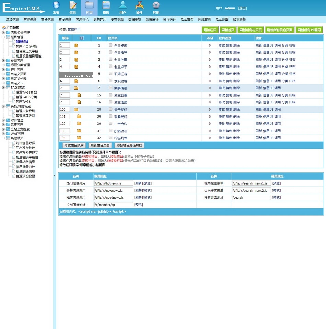Check the 职场江湖 checkbox
The width and height of the screenshot is (326, 329).
(x=110, y=73)
